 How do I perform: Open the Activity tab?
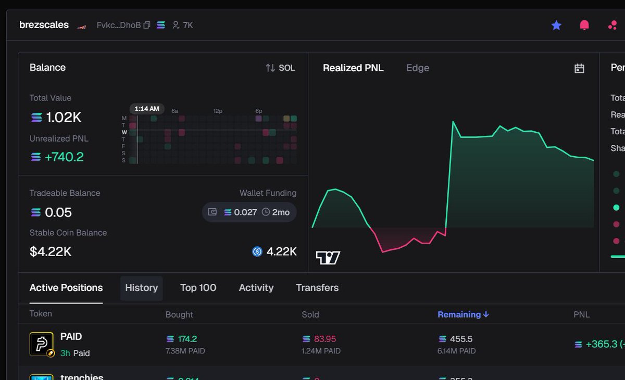click(256, 287)
